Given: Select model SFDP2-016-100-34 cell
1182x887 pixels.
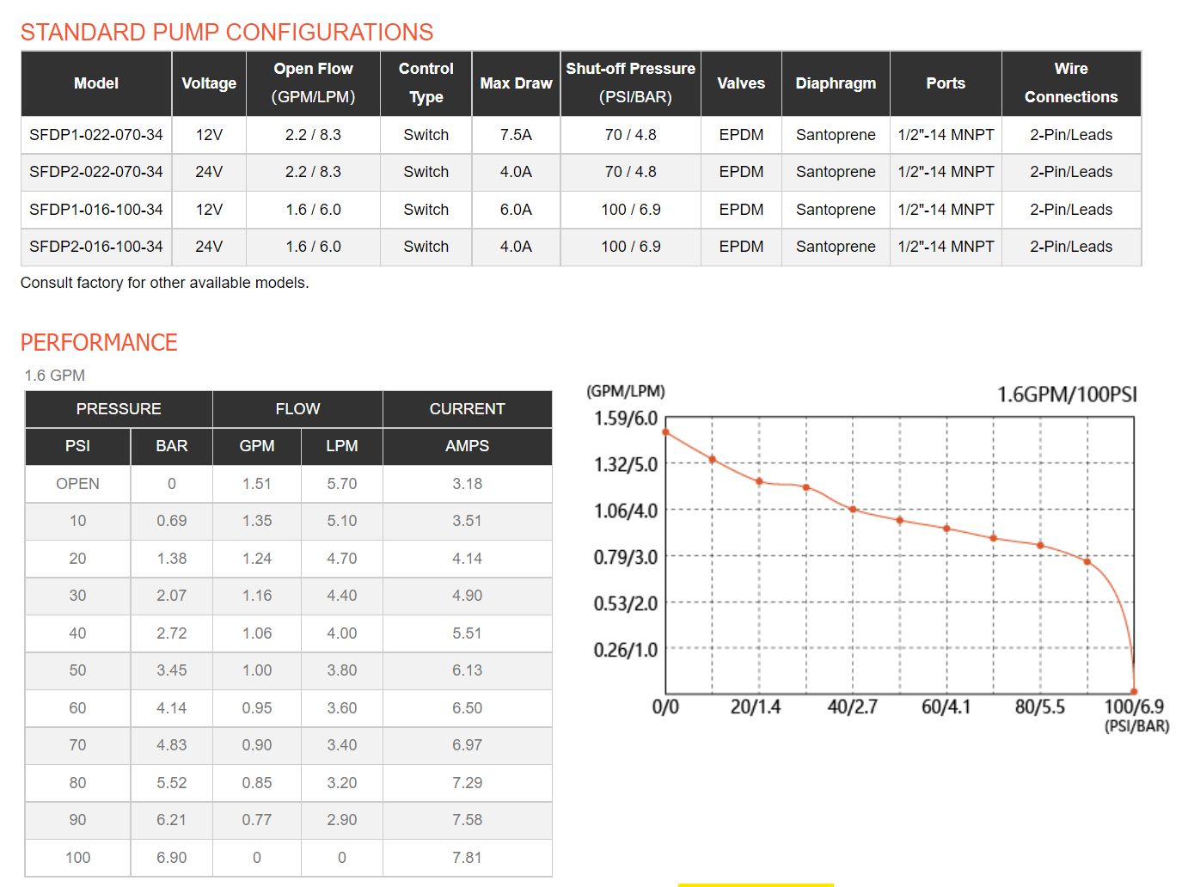Looking at the screenshot, I should click(x=96, y=247).
